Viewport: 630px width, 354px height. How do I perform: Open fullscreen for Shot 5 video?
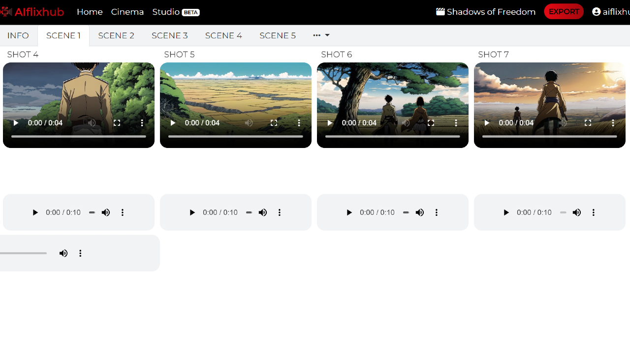(274, 123)
